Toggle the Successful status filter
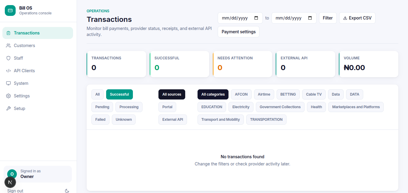 tap(119, 94)
